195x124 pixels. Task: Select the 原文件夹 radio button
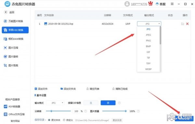tap(49, 120)
